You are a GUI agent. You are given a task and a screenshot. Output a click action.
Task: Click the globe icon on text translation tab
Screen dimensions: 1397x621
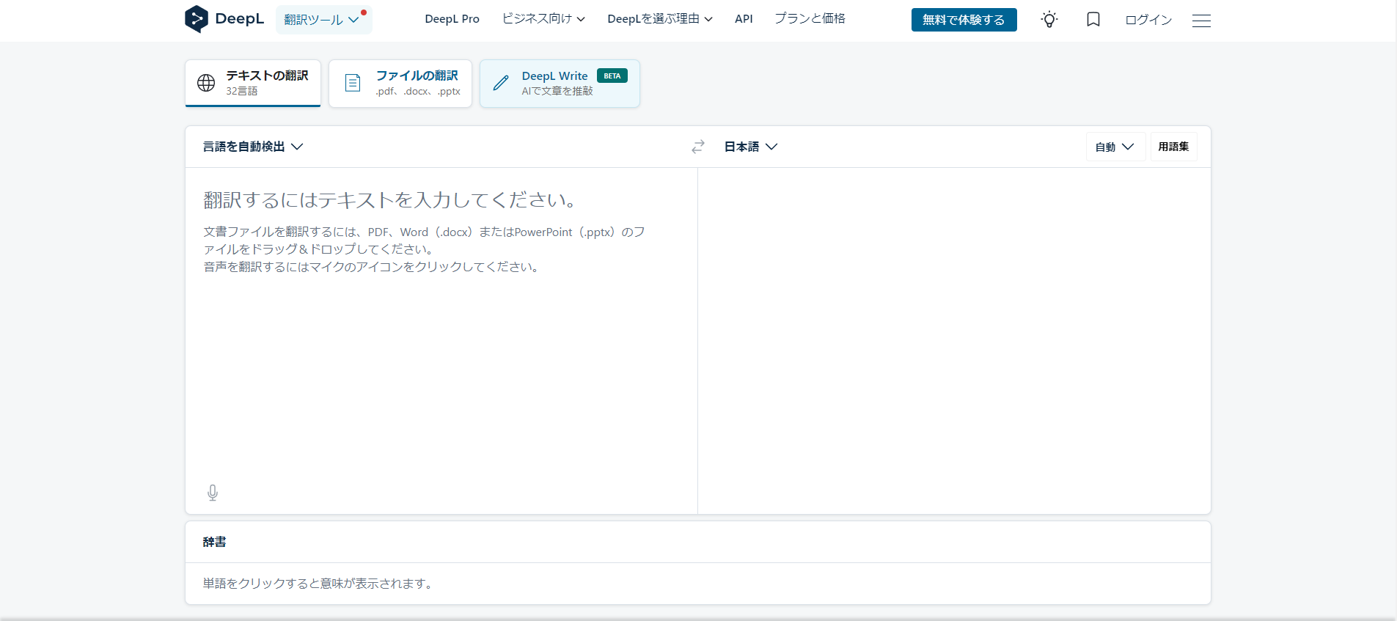[x=206, y=83]
